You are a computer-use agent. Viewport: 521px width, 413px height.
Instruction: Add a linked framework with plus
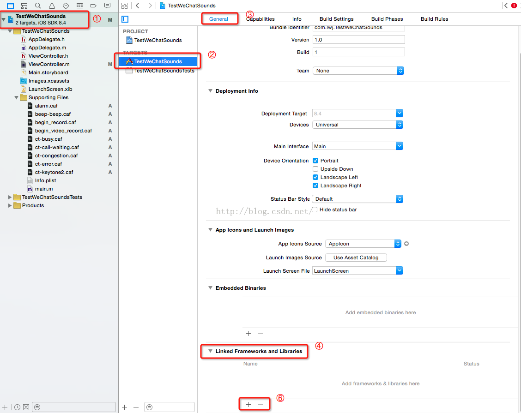(x=248, y=404)
